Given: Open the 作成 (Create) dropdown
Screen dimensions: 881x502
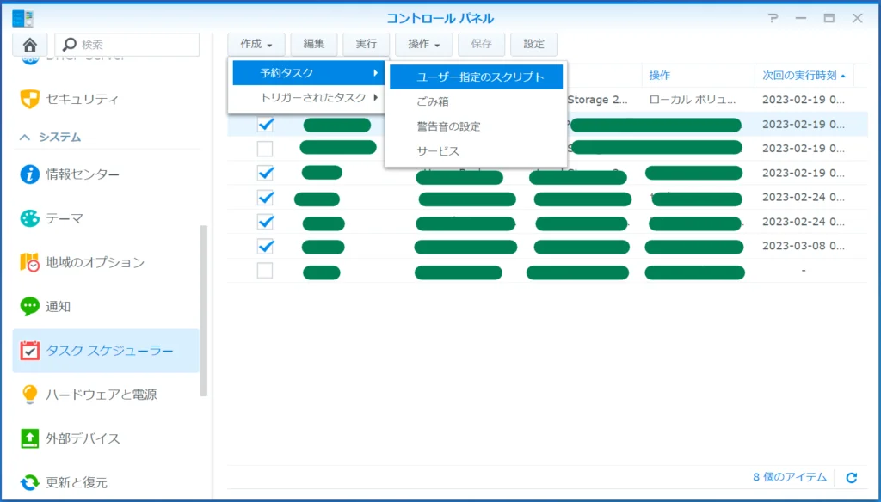Looking at the screenshot, I should click(256, 44).
